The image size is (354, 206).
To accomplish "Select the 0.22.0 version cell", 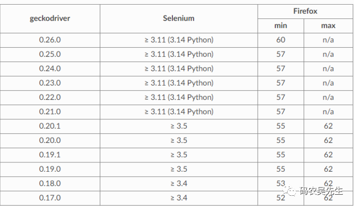I will tap(50, 97).
